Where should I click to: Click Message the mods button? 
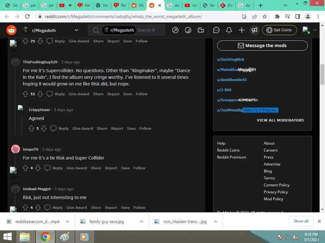pos(262,46)
